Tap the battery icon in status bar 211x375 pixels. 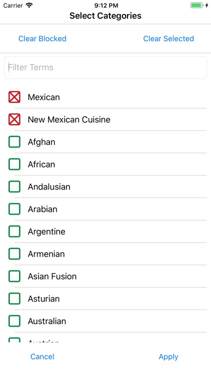[196, 5]
